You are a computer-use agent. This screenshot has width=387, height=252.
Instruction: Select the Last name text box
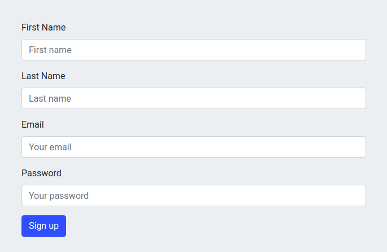pos(194,98)
